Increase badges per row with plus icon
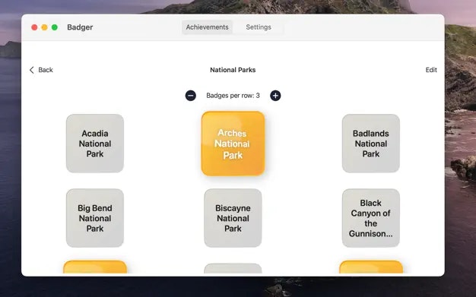 275,96
